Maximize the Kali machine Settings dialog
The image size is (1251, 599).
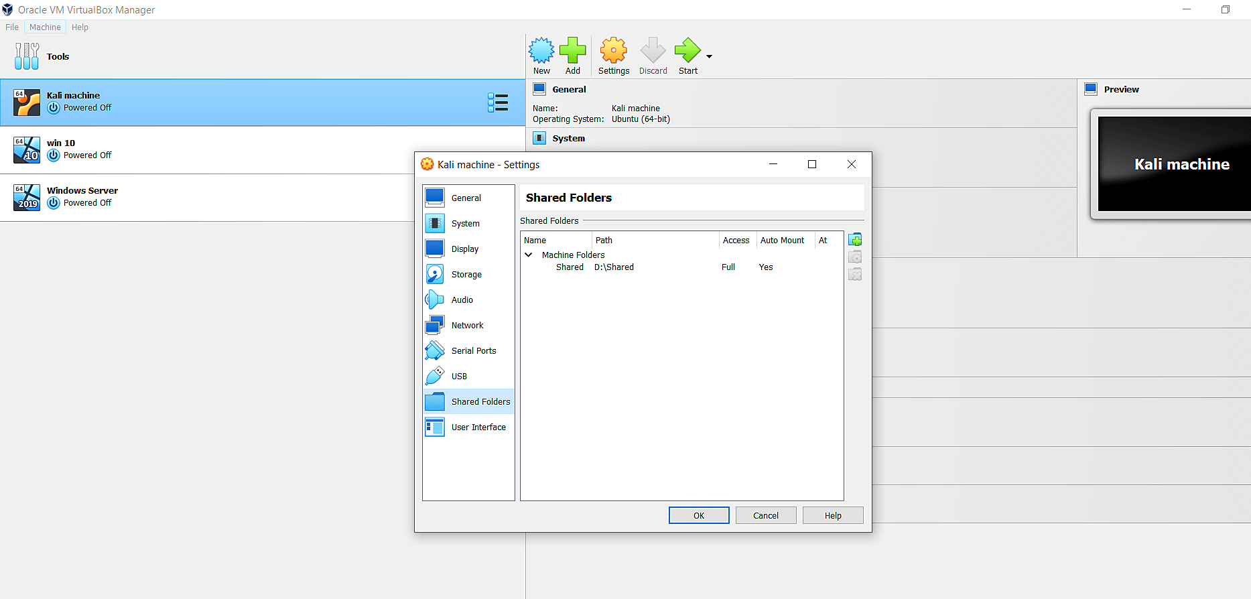[x=812, y=164]
